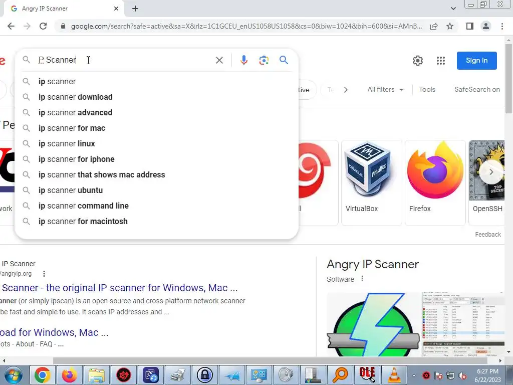Submit search with blue magnifier icon

(284, 60)
